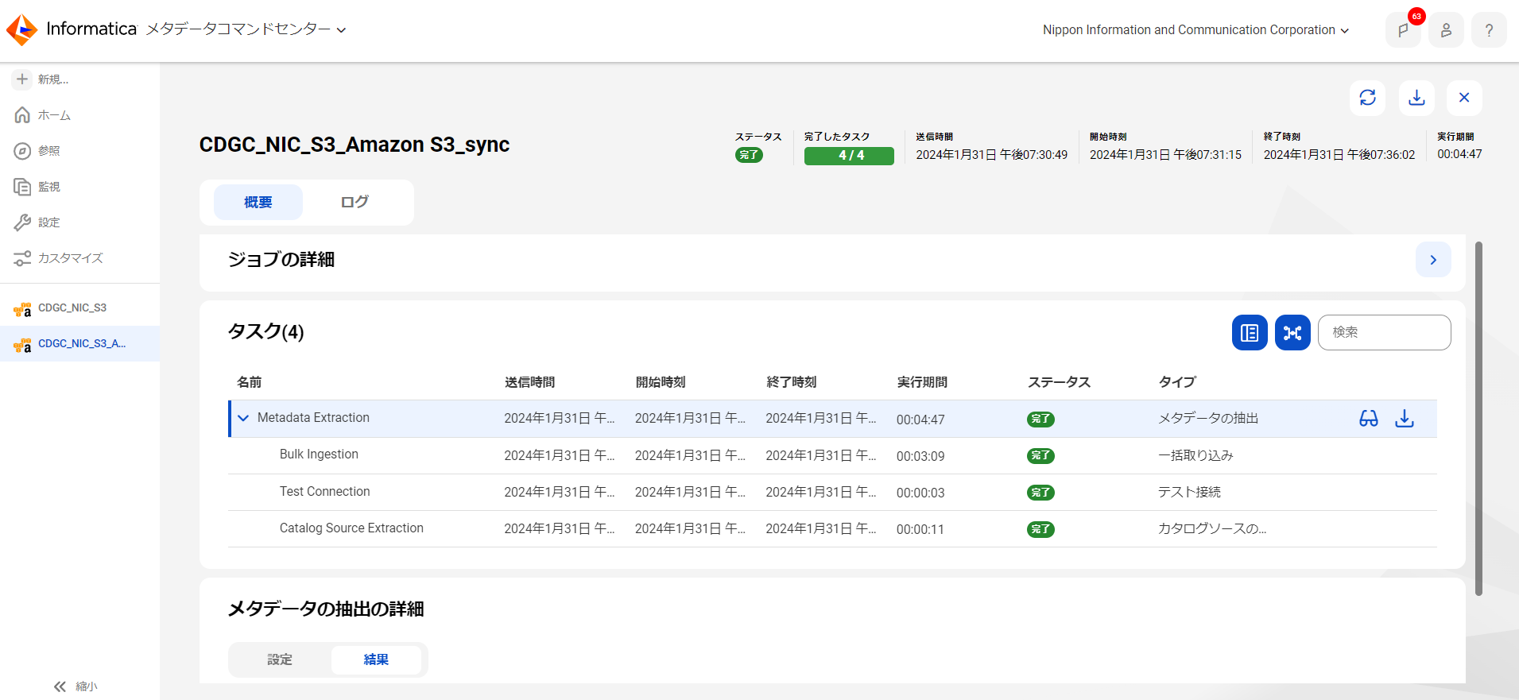Click duration 00:03:09 of Bulk Ingestion
The height and width of the screenshot is (700, 1519).
[920, 456]
